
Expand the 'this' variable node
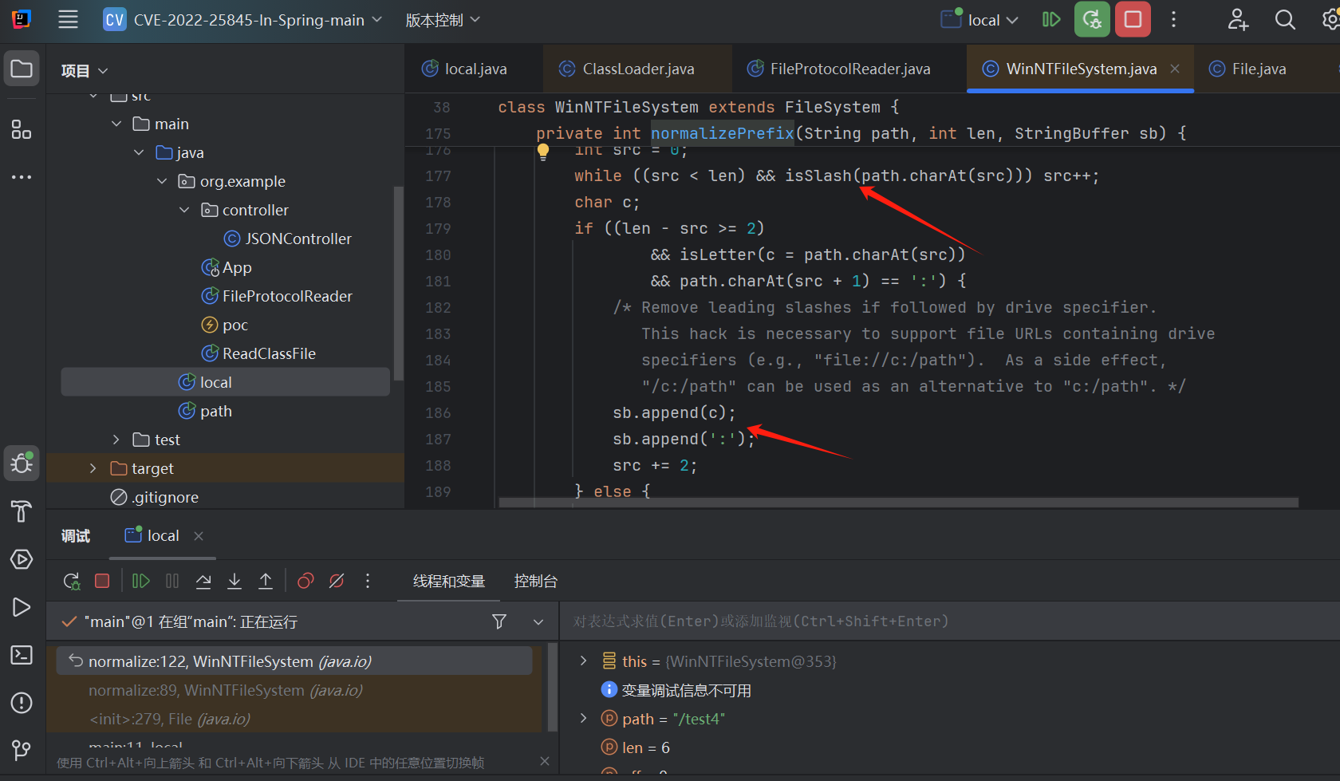point(583,661)
